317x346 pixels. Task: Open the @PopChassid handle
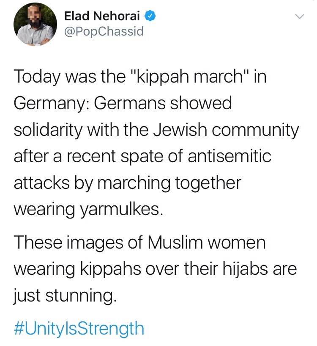(104, 32)
